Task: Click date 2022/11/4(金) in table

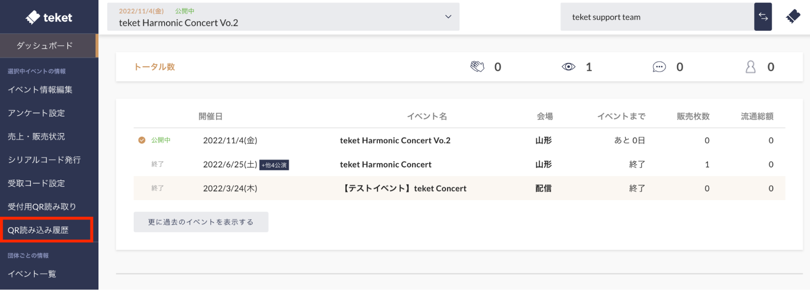Action: pyautogui.click(x=230, y=140)
